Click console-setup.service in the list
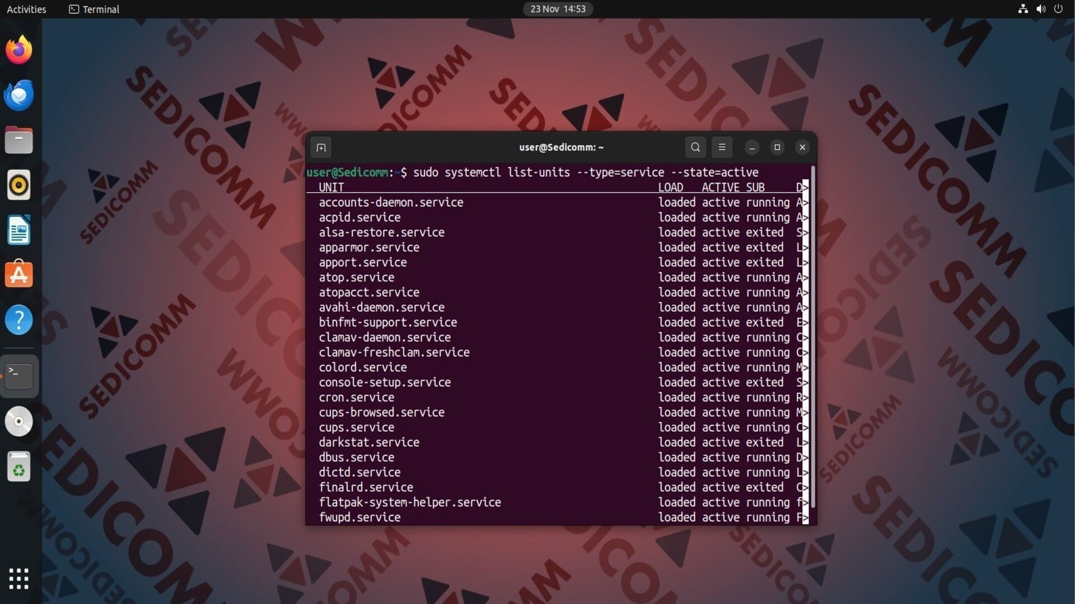This screenshot has height=604, width=1075. (385, 383)
